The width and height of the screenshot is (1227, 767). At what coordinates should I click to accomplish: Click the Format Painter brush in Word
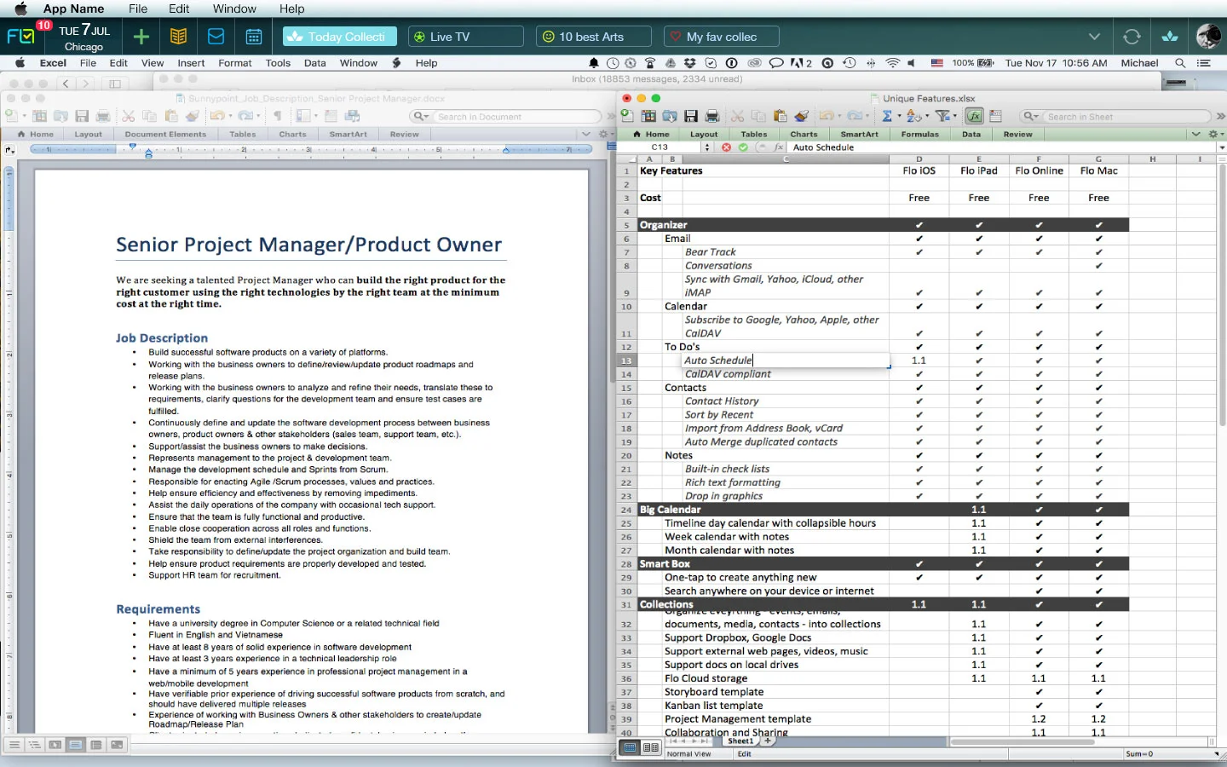coord(193,116)
